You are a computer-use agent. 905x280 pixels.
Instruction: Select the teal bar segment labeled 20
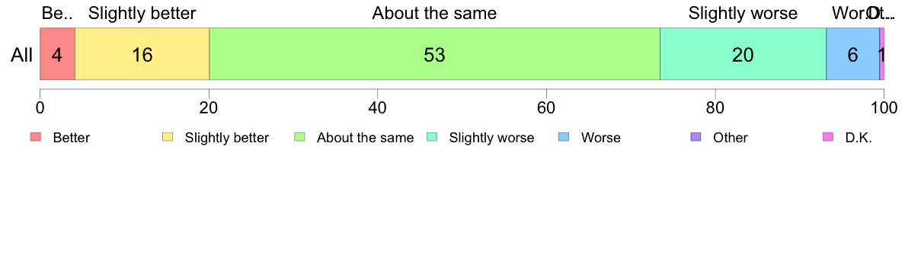coord(744,54)
